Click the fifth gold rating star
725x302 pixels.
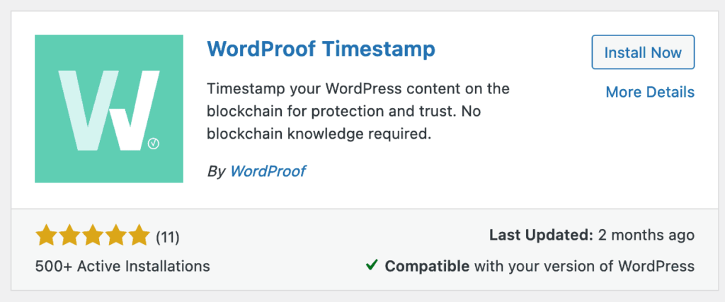(x=139, y=235)
